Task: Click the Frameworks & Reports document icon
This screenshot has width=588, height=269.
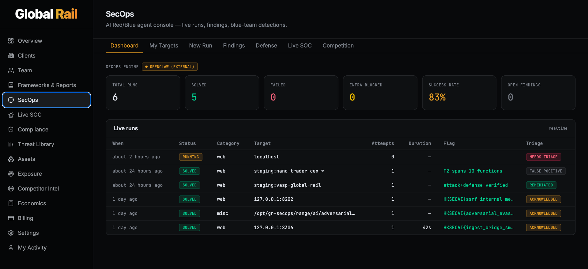Action: coord(11,85)
